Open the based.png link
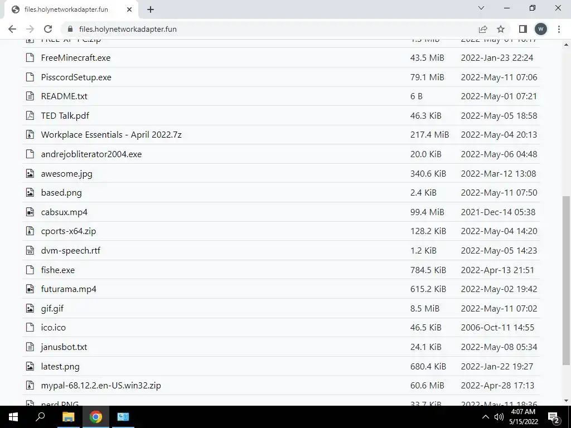This screenshot has height=428, width=571. (61, 192)
